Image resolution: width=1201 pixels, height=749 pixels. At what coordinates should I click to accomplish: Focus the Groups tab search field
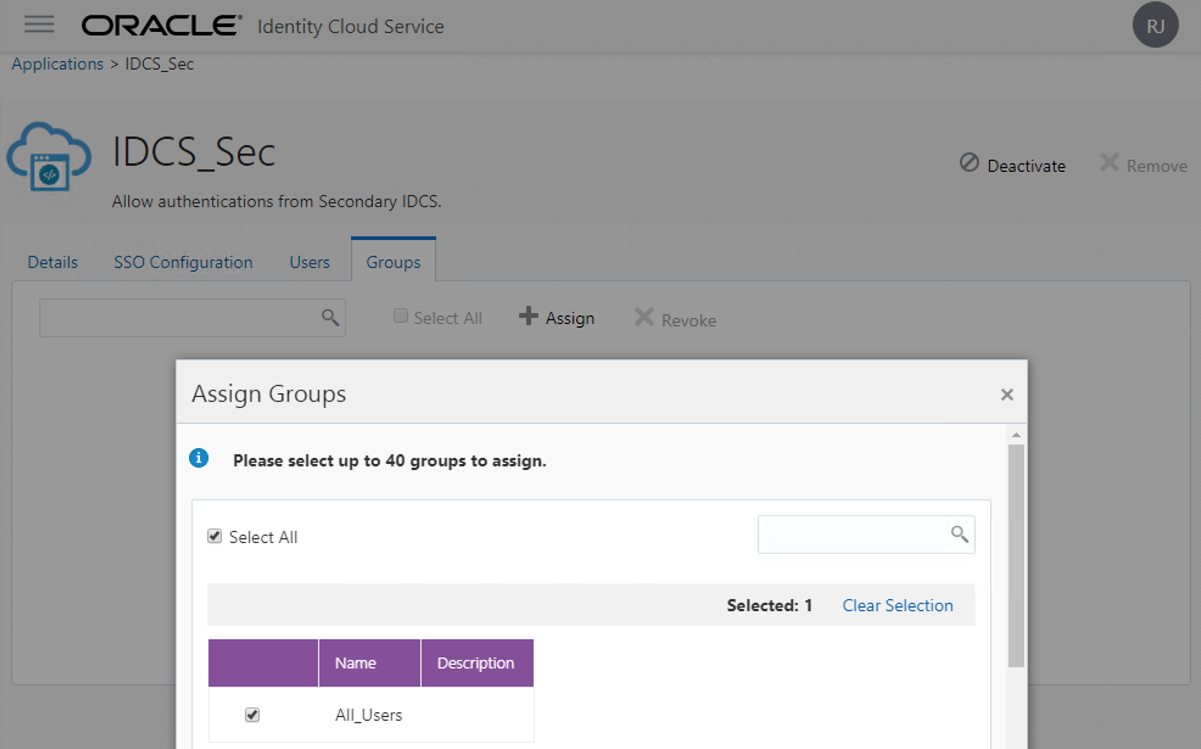tap(192, 317)
